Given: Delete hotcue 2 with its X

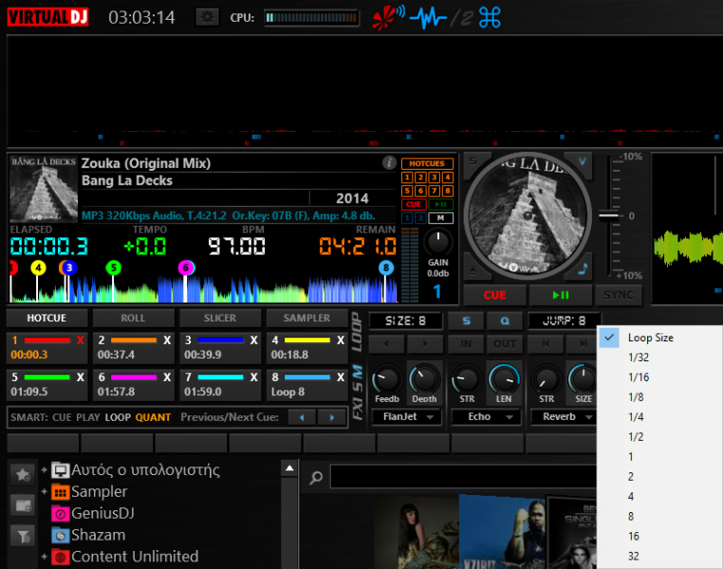Looking at the screenshot, I should pyautogui.click(x=167, y=340).
